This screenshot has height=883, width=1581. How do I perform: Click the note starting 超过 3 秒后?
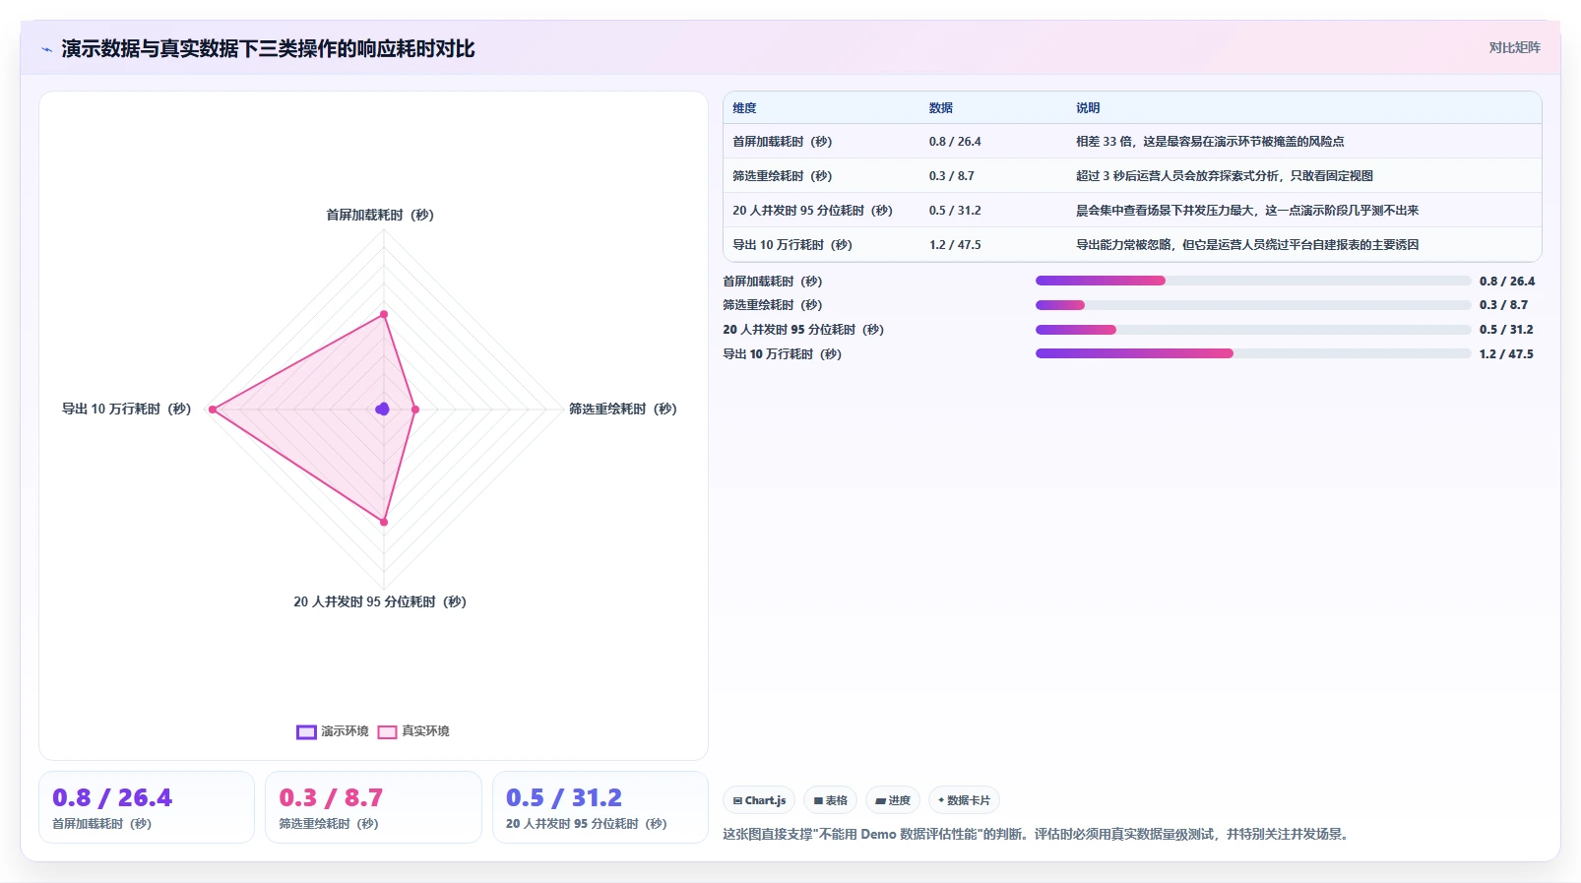[1225, 176]
